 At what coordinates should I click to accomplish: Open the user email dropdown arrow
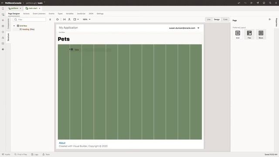tap(198, 28)
